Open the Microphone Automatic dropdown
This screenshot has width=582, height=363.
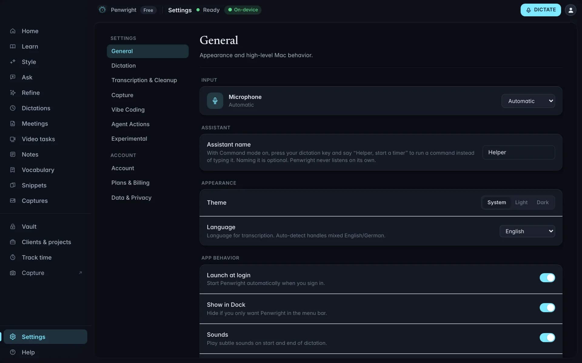528,101
